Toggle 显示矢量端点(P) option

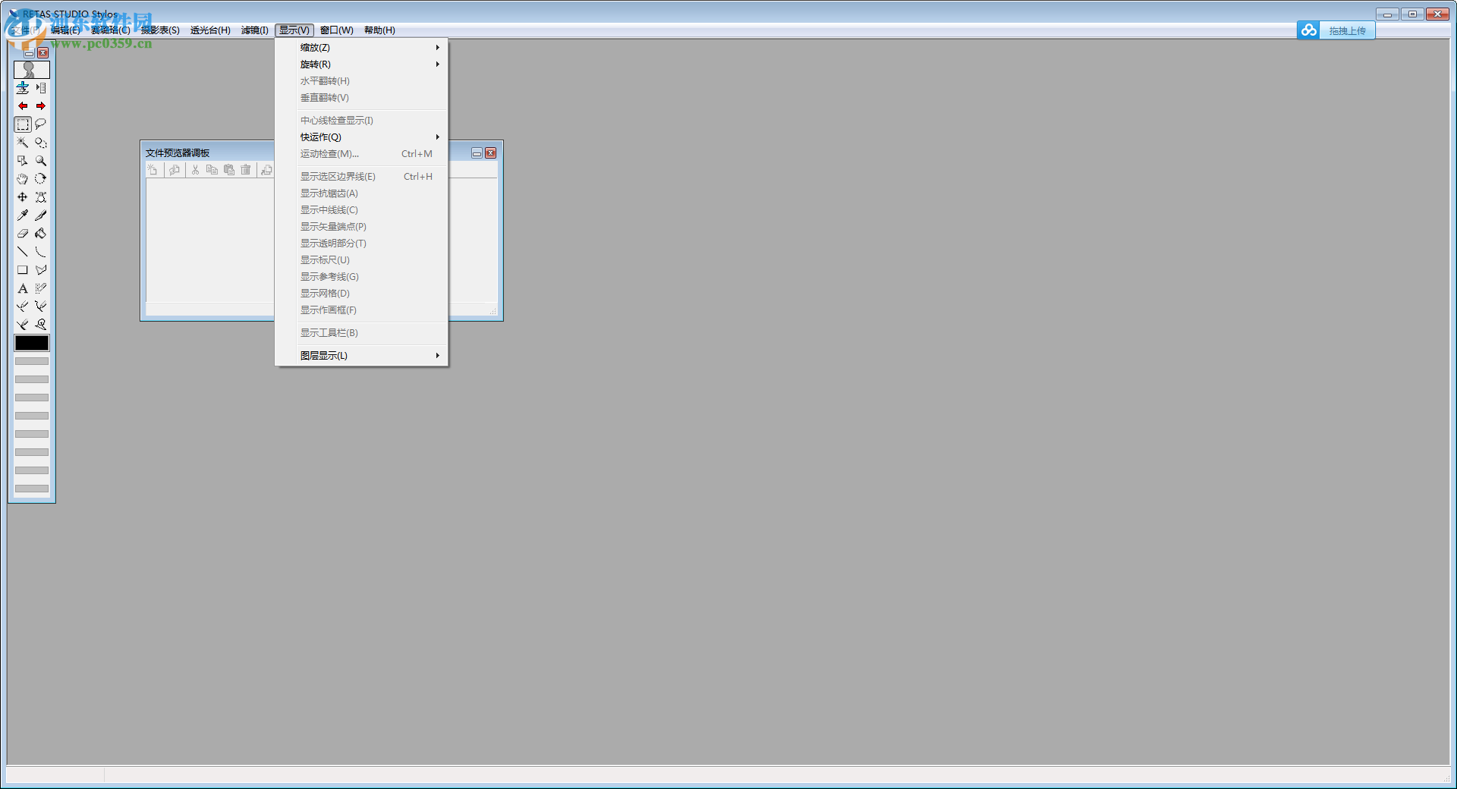click(x=362, y=227)
